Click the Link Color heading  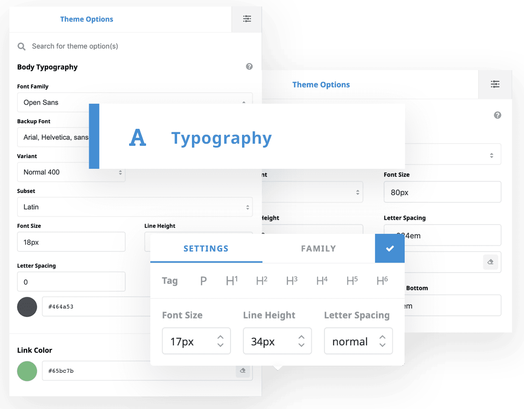pos(35,350)
